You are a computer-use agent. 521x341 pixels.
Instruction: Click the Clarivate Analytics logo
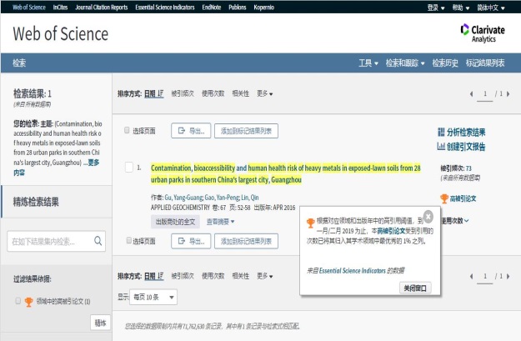tap(483, 33)
